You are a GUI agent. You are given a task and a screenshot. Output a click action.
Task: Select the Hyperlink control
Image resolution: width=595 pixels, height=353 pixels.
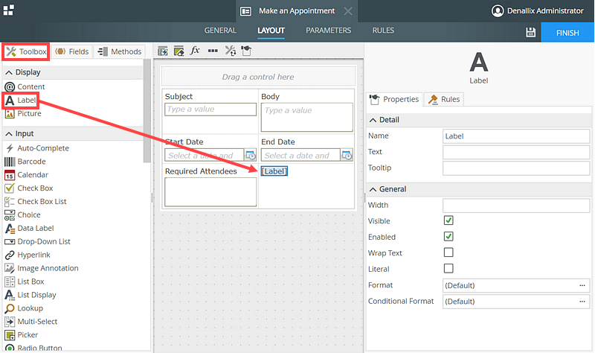pyautogui.click(x=34, y=255)
